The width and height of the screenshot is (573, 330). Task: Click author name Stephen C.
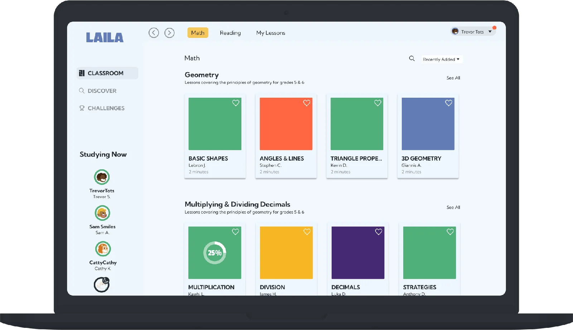point(270,165)
